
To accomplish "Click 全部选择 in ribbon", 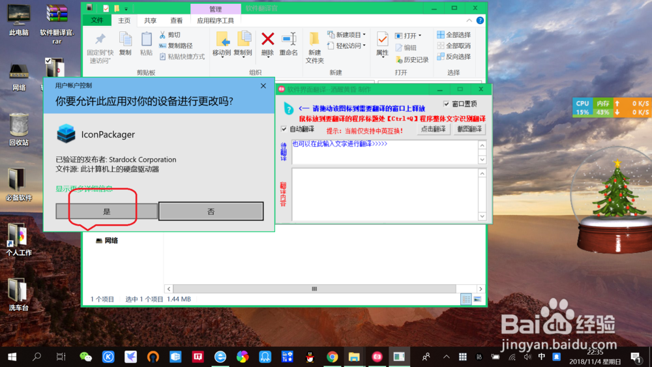I will (x=454, y=35).
